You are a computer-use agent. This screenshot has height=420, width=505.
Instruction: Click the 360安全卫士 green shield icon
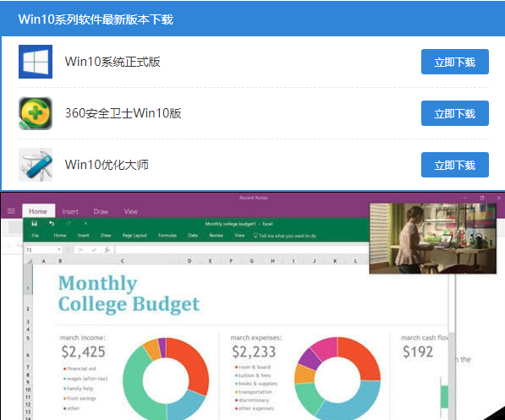point(36,113)
